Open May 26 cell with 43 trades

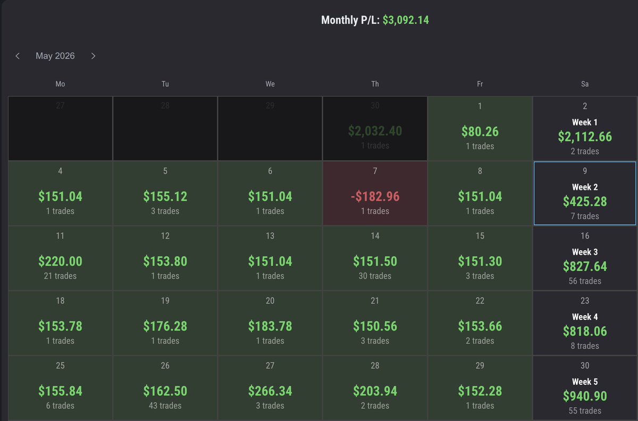[x=165, y=388]
